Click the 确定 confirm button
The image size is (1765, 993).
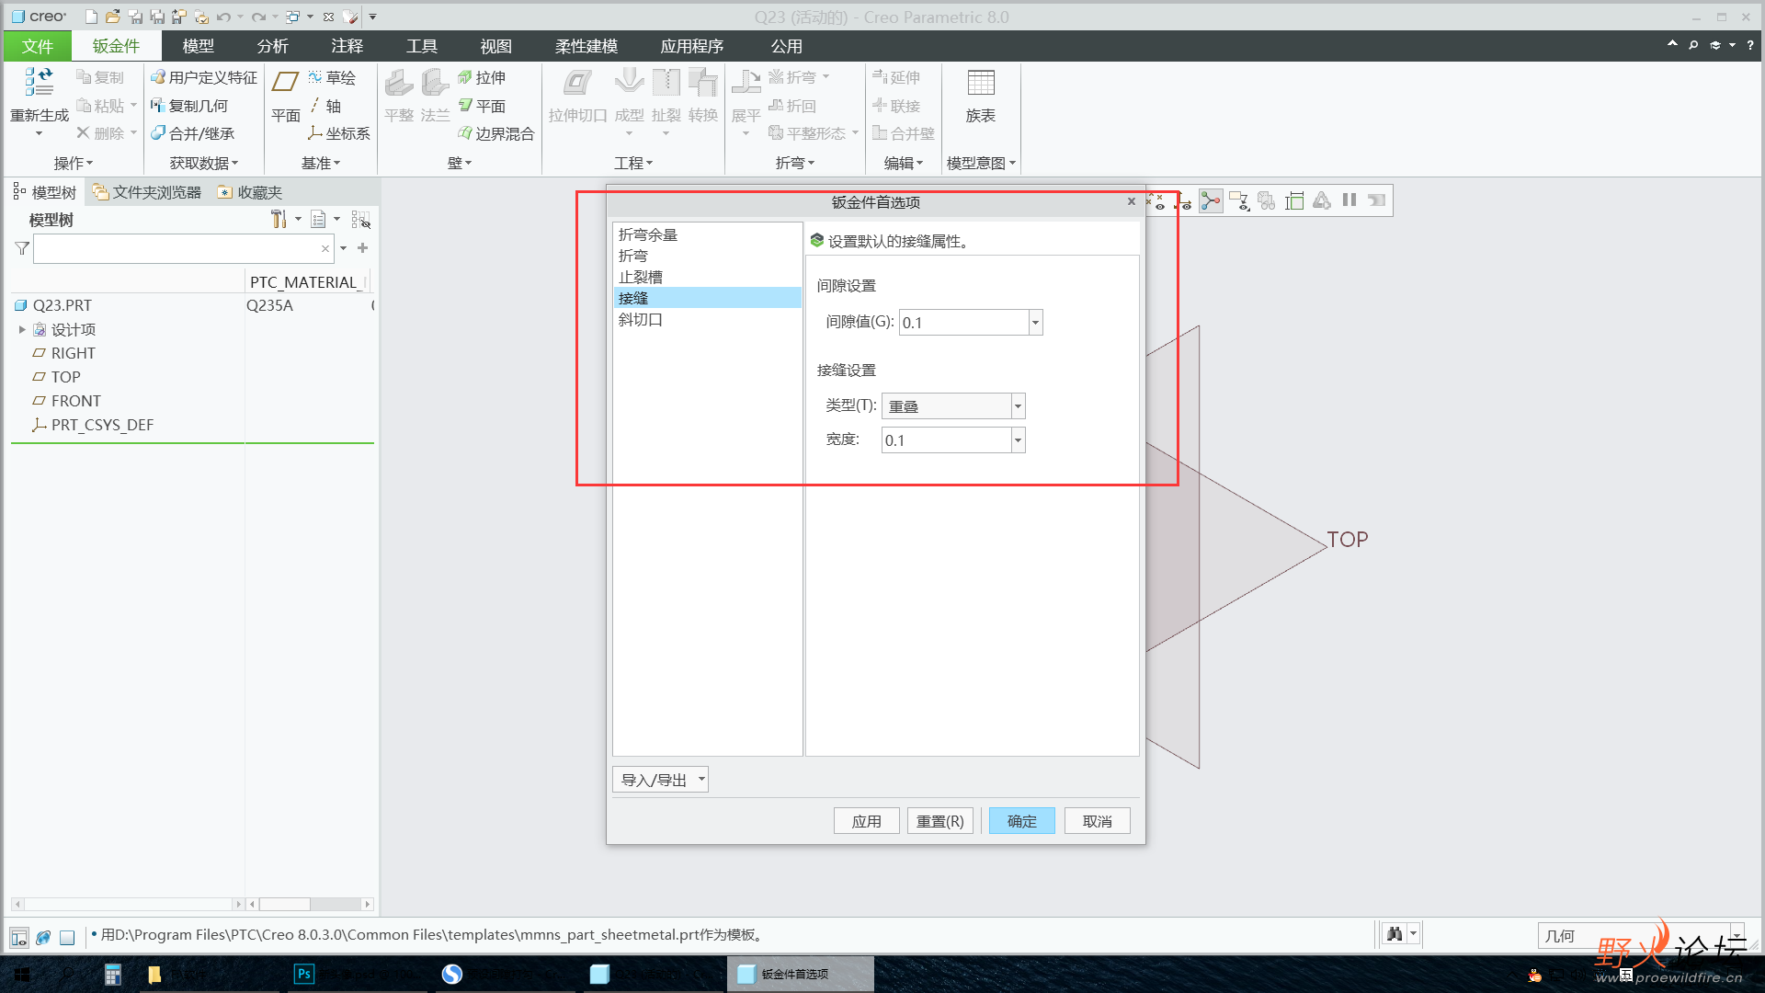coord(1022,821)
